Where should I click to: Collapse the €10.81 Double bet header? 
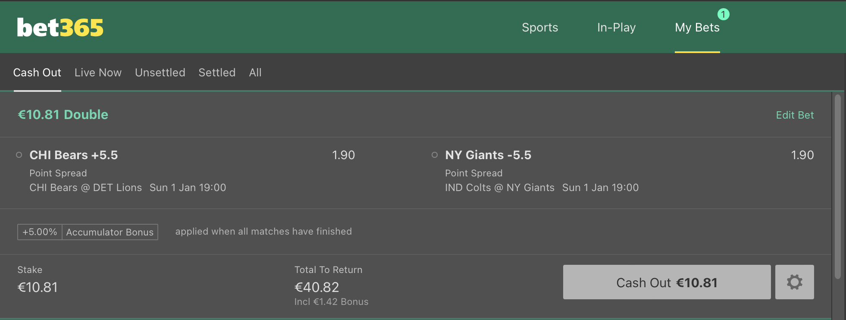pyautogui.click(x=63, y=115)
